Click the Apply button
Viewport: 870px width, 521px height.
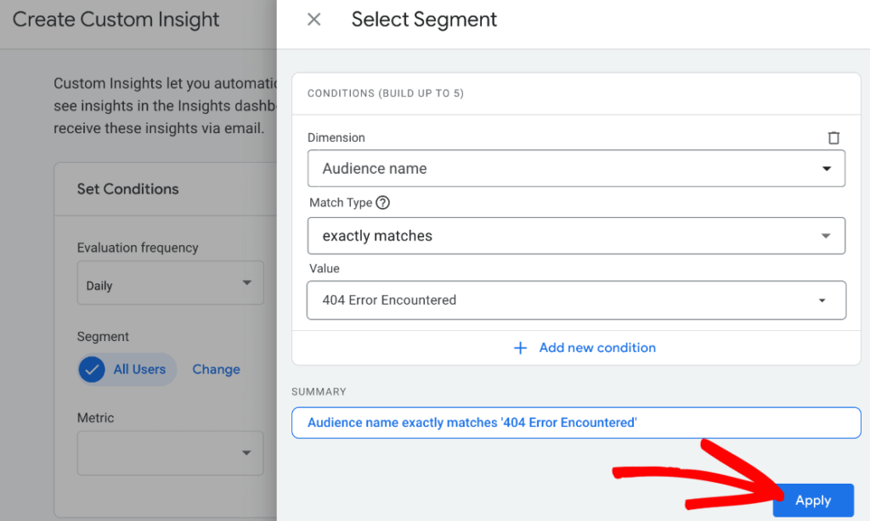point(812,501)
